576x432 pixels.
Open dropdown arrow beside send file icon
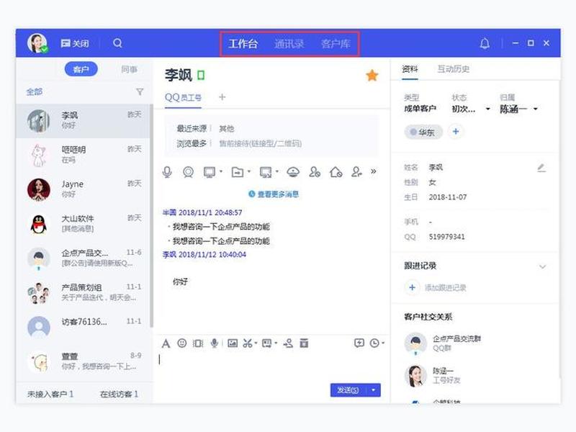(x=248, y=171)
